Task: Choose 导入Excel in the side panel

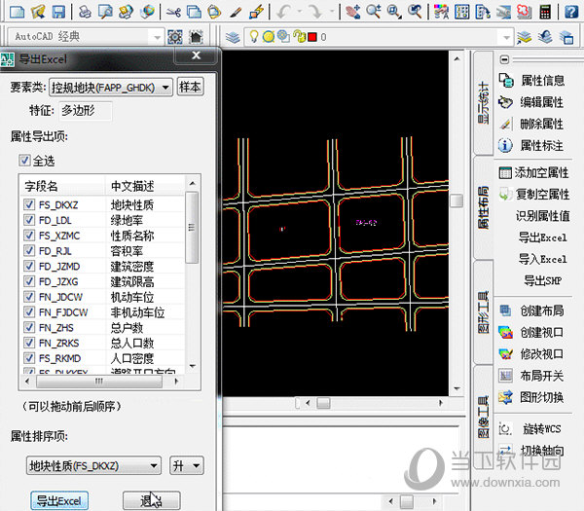Action: point(543,259)
